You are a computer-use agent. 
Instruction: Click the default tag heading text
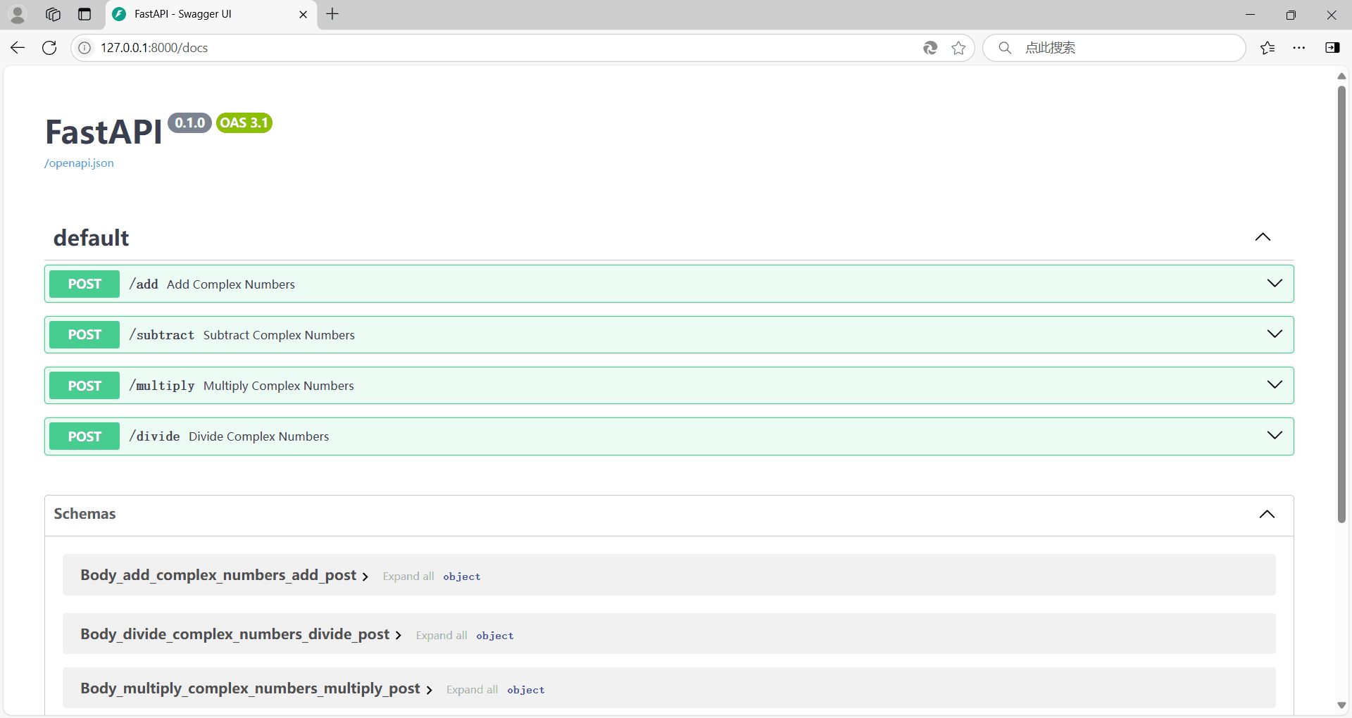point(91,238)
